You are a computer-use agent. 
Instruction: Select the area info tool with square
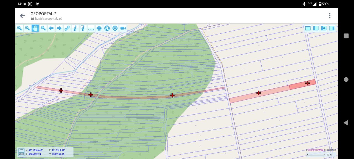coord(83,28)
